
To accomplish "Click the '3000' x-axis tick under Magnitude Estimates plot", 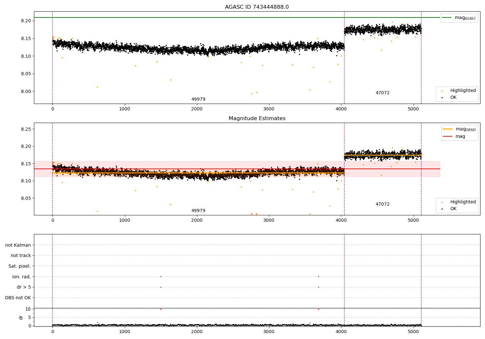I will [269, 220].
